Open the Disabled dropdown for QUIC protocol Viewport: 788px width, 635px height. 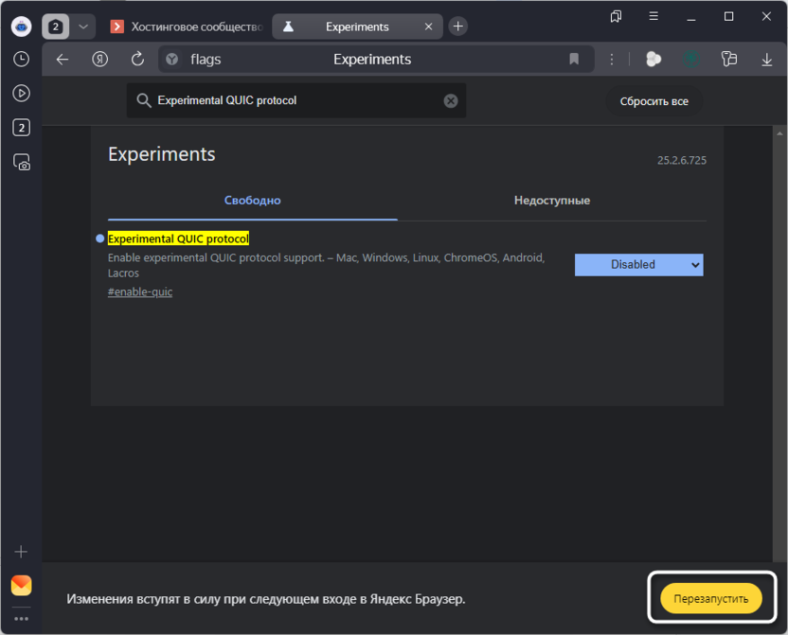click(638, 265)
